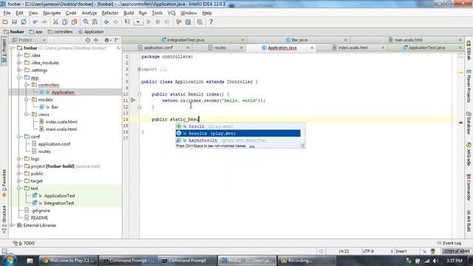Switch to Welcome to Play Chrome window
473x266 pixels.
click(68, 261)
